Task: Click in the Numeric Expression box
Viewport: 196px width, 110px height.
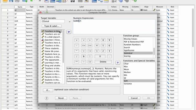Action: [x=114, y=27]
